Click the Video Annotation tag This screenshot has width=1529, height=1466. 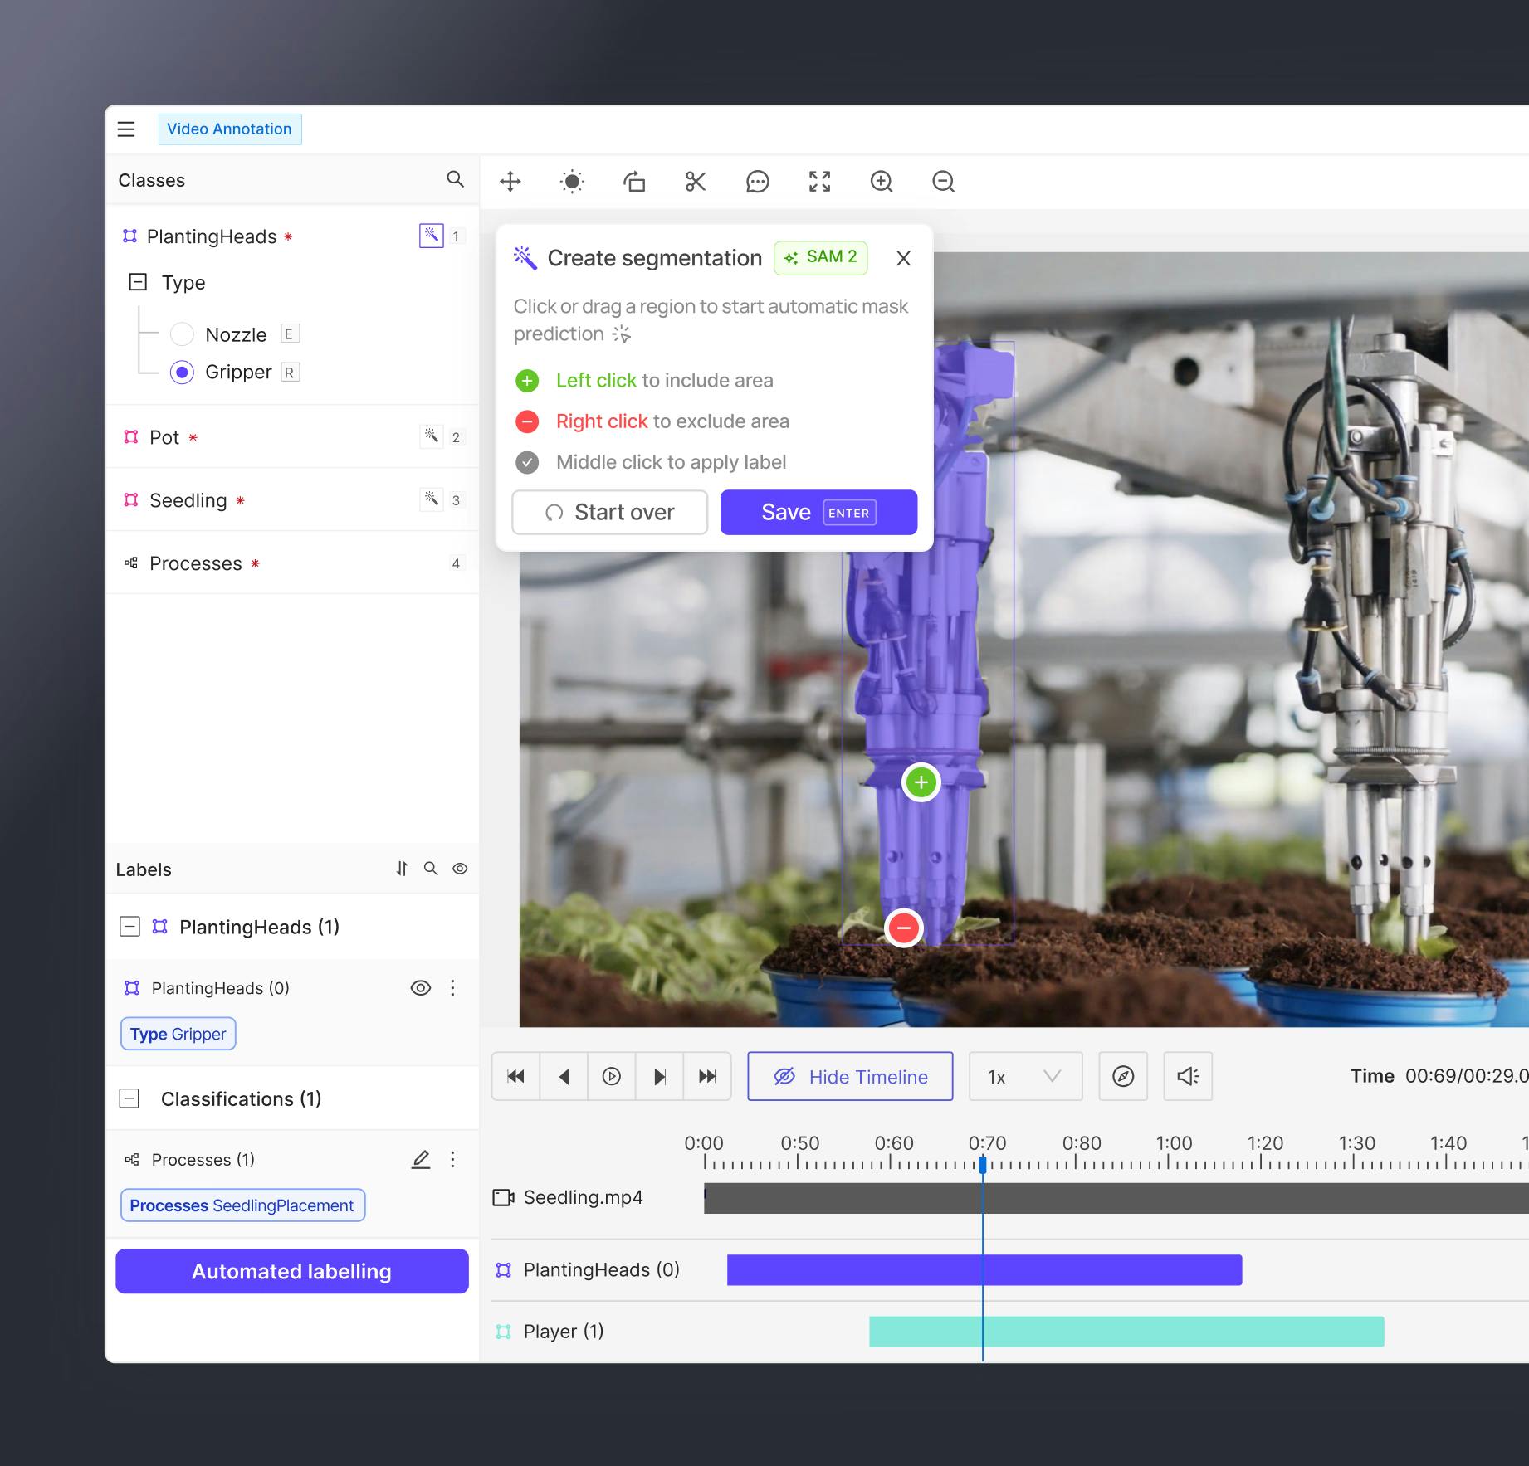229,129
